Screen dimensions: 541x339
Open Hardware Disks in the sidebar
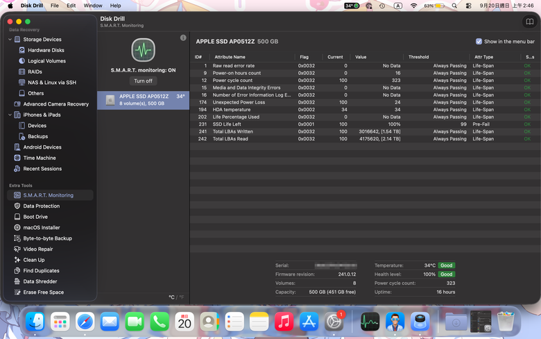46,50
